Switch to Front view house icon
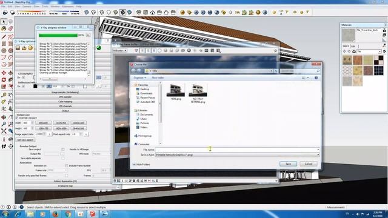The width and height of the screenshot is (388, 218). (x=152, y=12)
